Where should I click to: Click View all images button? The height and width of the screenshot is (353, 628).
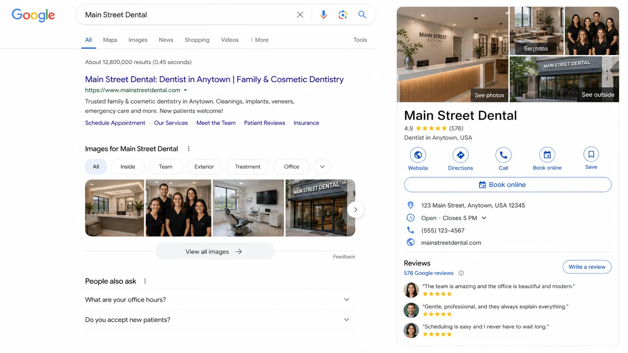[215, 251]
